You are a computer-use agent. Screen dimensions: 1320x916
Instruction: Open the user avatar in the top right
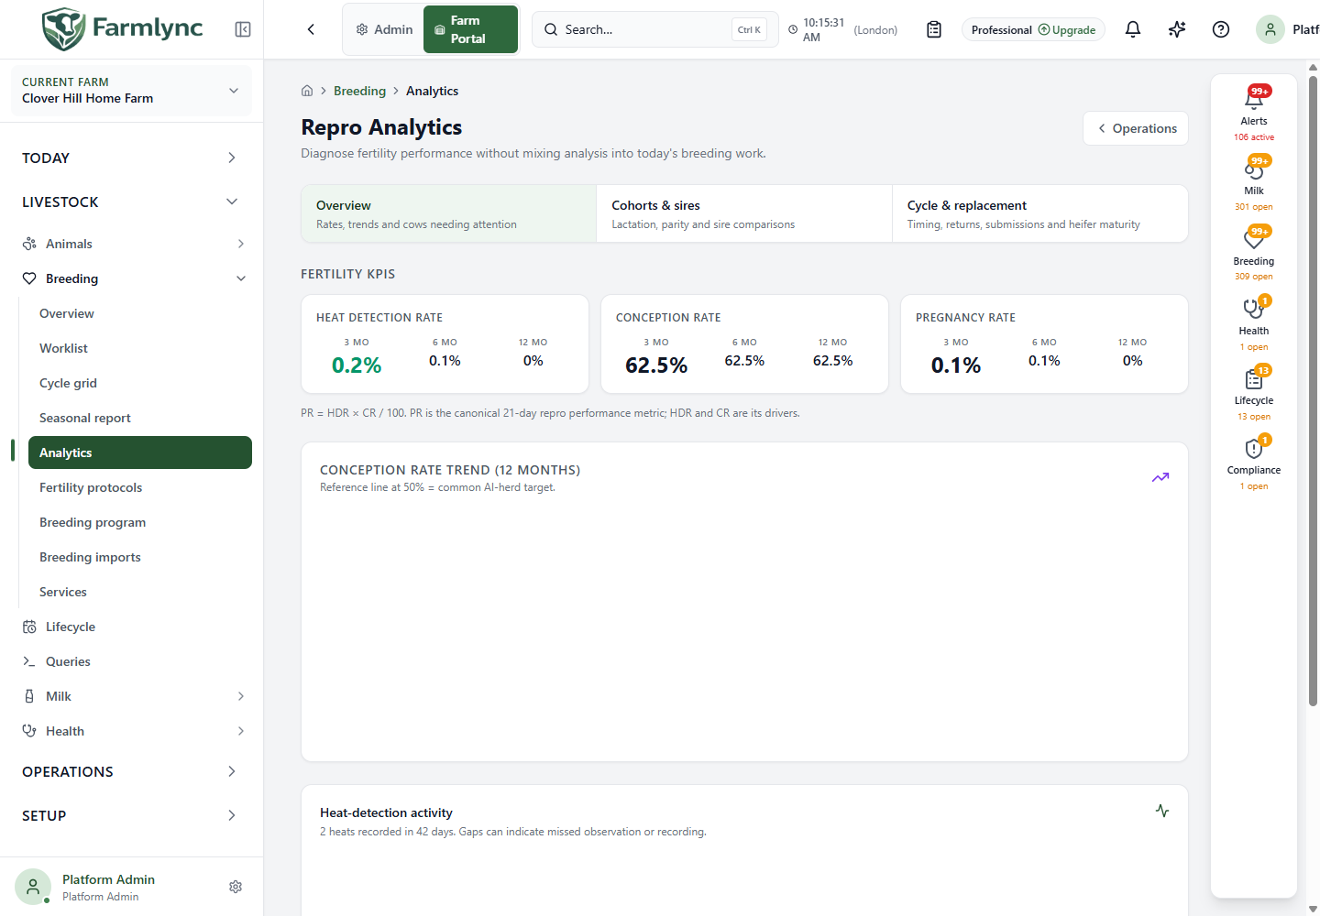click(1270, 29)
